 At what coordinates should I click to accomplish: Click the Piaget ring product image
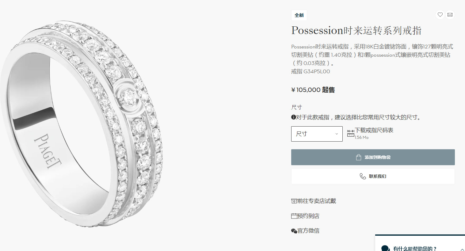(81, 124)
